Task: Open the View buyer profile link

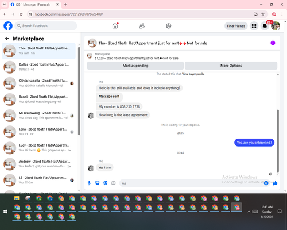Action: 193,74
